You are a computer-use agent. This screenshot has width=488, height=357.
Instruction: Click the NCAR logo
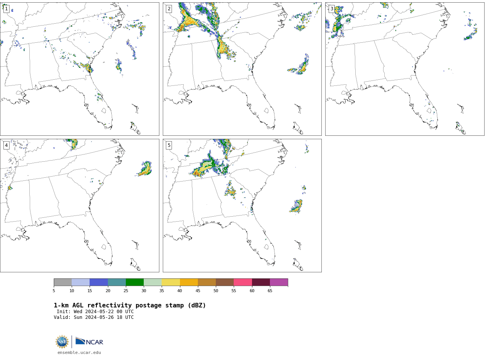point(89,341)
